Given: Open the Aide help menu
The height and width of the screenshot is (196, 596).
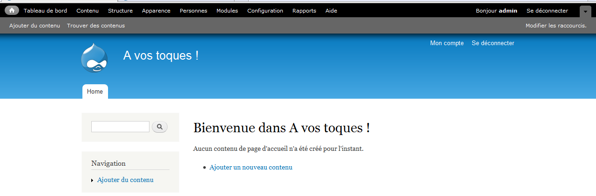Looking at the screenshot, I should pos(331,11).
